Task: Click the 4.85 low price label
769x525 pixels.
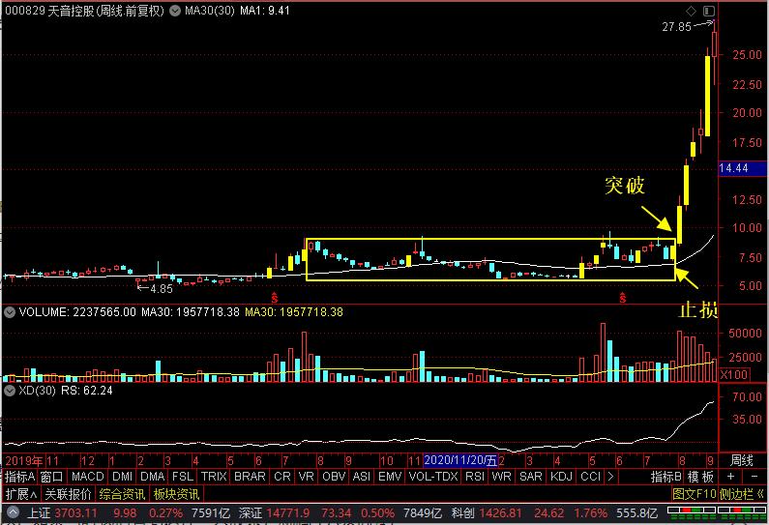Action: (162, 289)
